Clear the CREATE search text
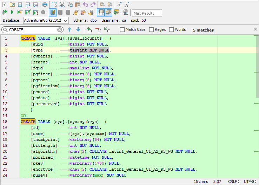This screenshot has height=185, width=259. 60,30
